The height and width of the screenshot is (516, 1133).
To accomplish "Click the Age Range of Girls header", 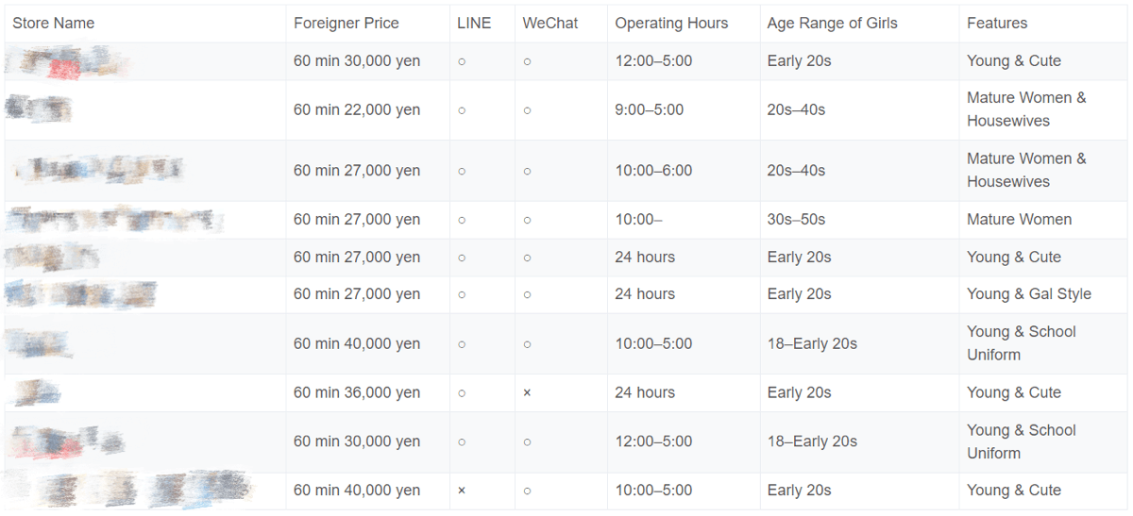I will (x=833, y=23).
